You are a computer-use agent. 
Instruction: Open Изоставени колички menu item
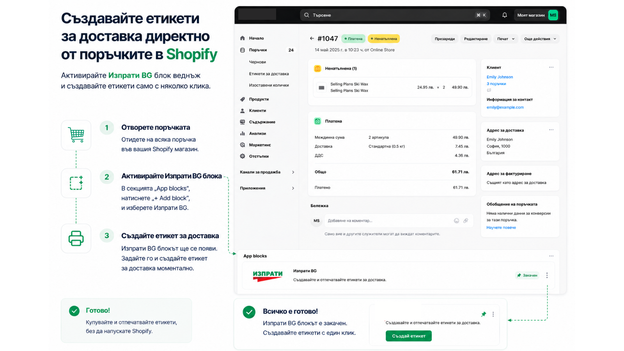coord(269,85)
